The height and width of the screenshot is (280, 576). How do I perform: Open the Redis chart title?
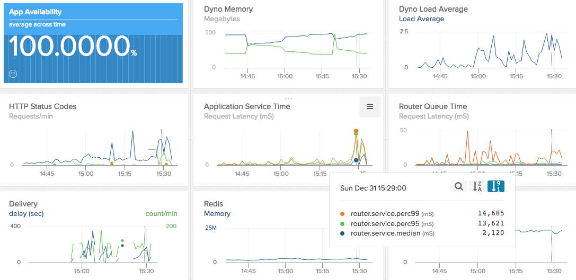pos(214,204)
